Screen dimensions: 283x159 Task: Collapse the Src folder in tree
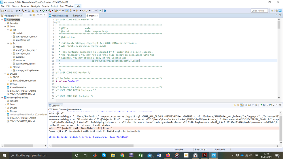tap(8, 44)
